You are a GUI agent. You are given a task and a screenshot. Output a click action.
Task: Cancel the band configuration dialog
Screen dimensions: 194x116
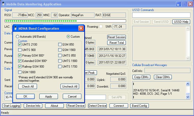tap(72, 96)
